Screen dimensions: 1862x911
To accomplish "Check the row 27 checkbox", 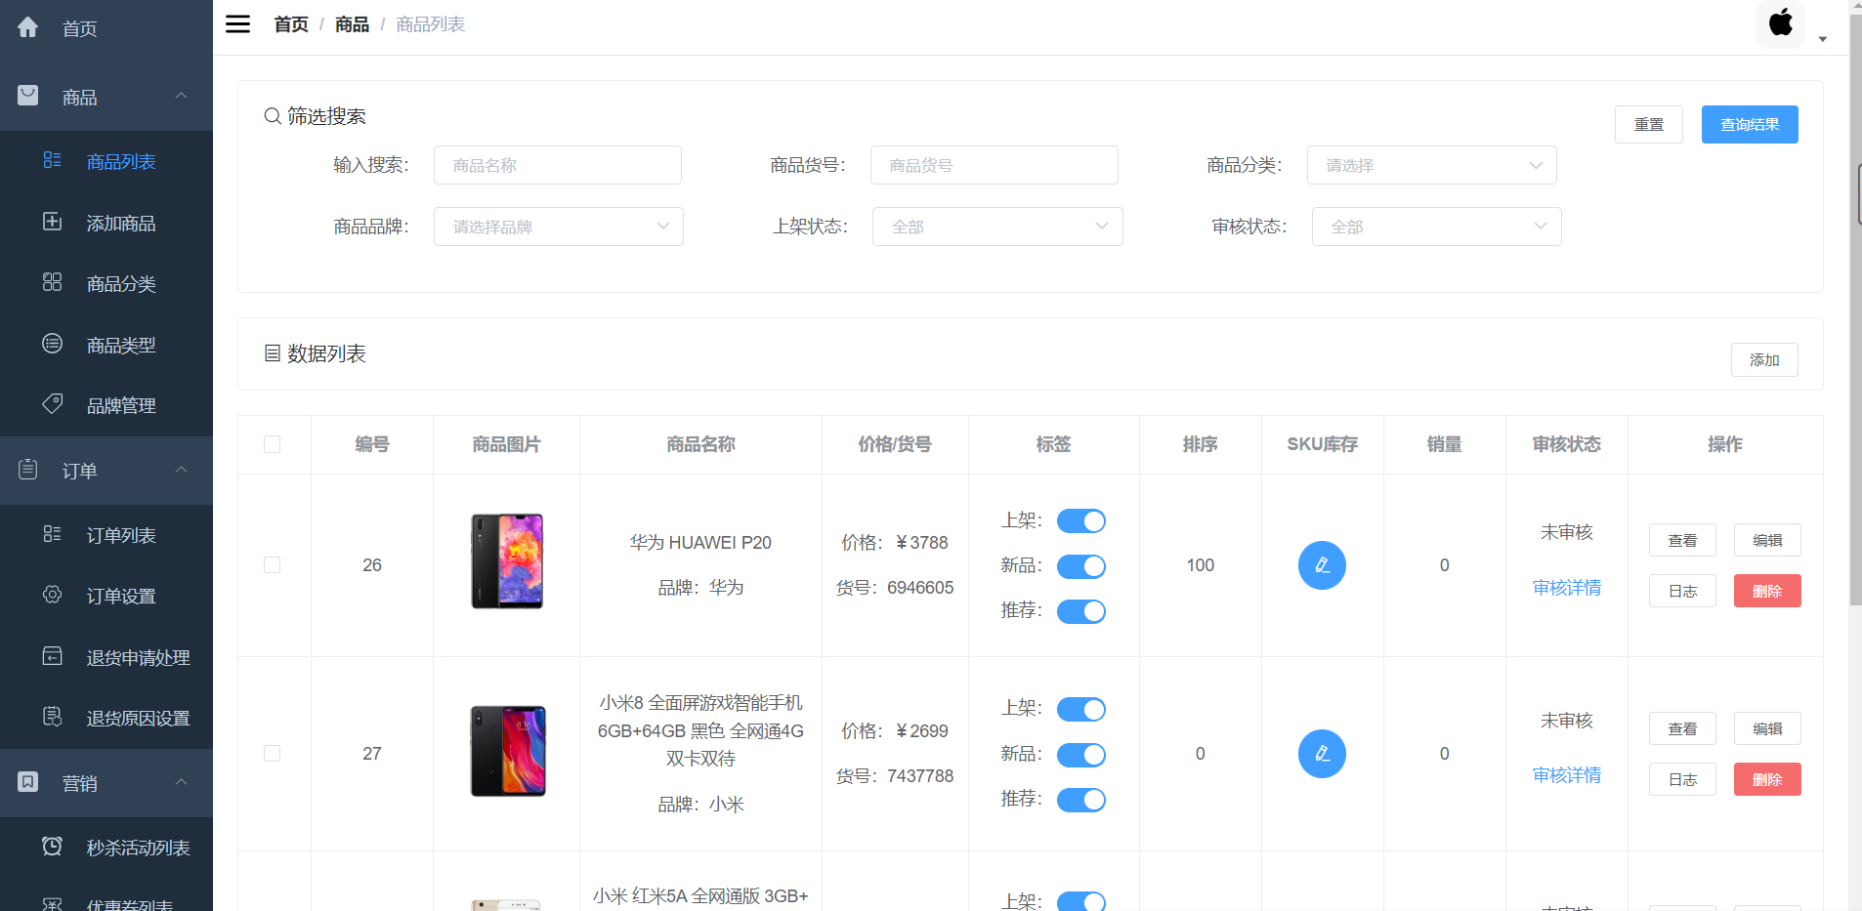I will [x=273, y=754].
